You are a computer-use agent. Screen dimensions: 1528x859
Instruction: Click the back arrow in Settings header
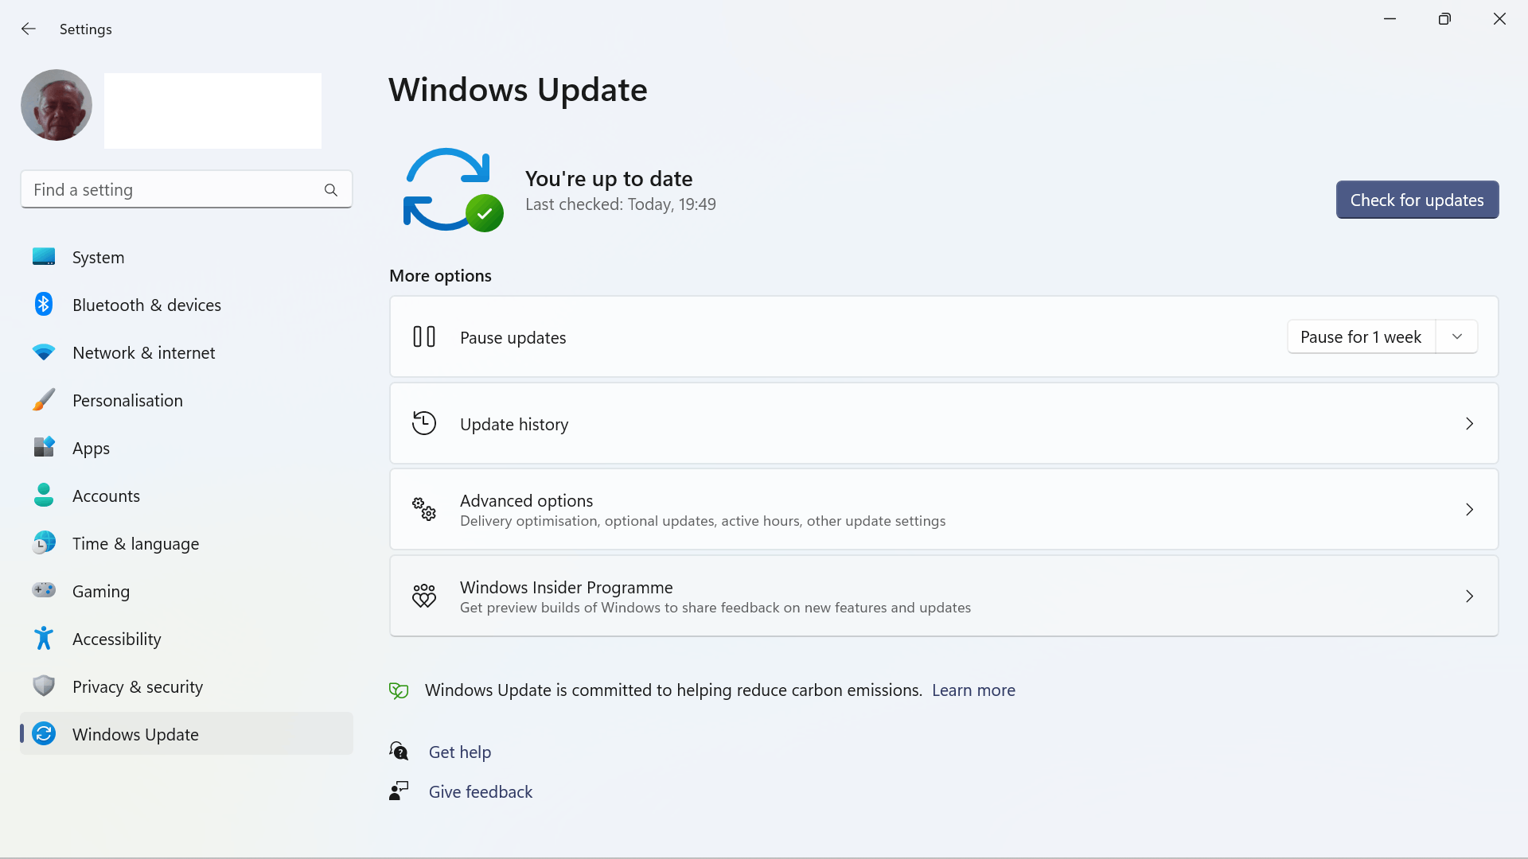pos(29,29)
